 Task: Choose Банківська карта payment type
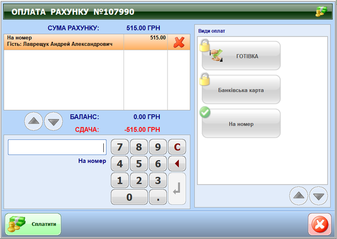pyautogui.click(x=241, y=89)
